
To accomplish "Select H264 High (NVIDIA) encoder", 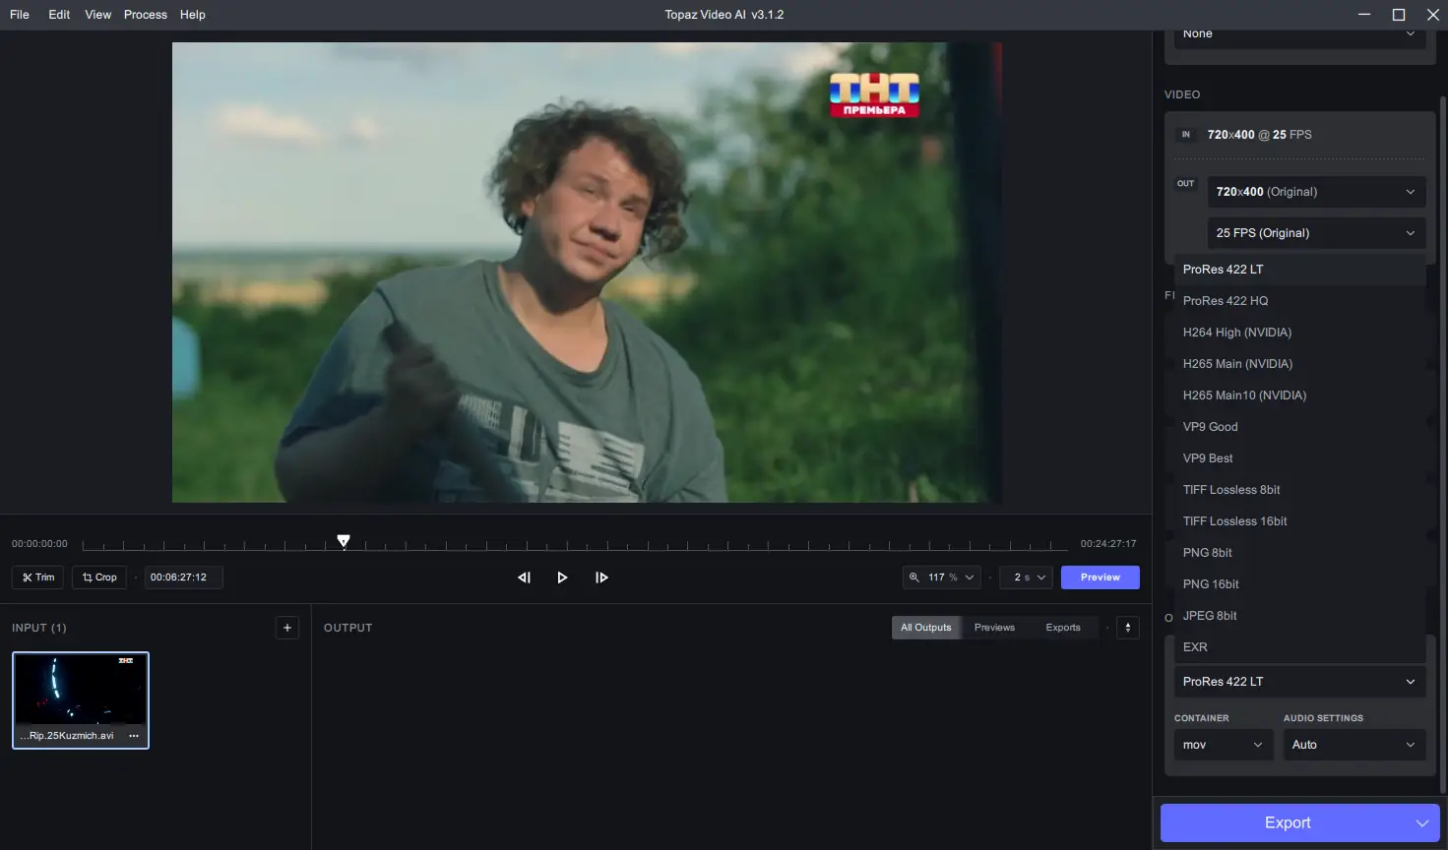I will point(1299,333).
